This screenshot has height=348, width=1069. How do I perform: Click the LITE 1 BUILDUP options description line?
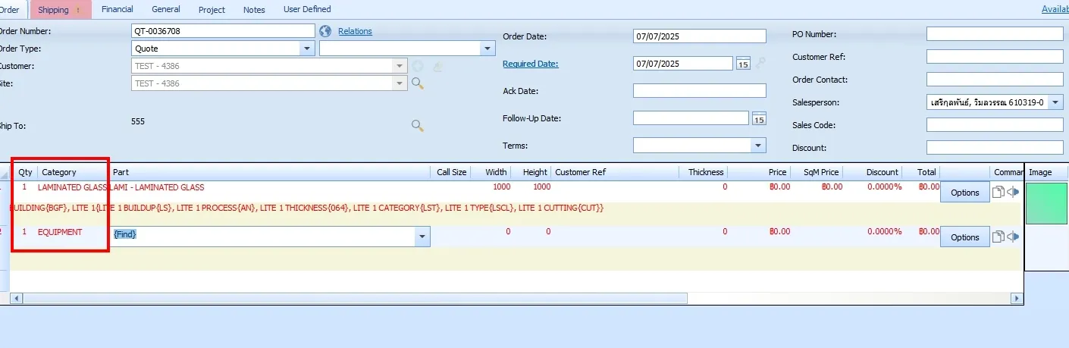click(307, 208)
